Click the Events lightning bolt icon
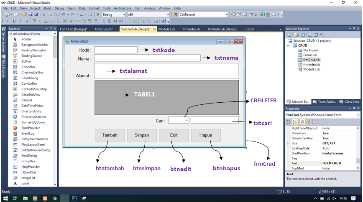Image resolution: width=363 pixels, height=202 pixels. tap(308, 122)
